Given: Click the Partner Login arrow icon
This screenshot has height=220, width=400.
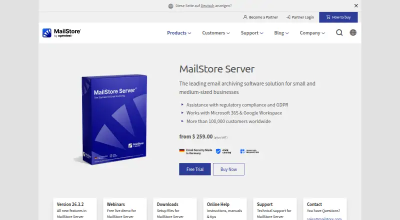Looking at the screenshot, I should [x=288, y=17].
